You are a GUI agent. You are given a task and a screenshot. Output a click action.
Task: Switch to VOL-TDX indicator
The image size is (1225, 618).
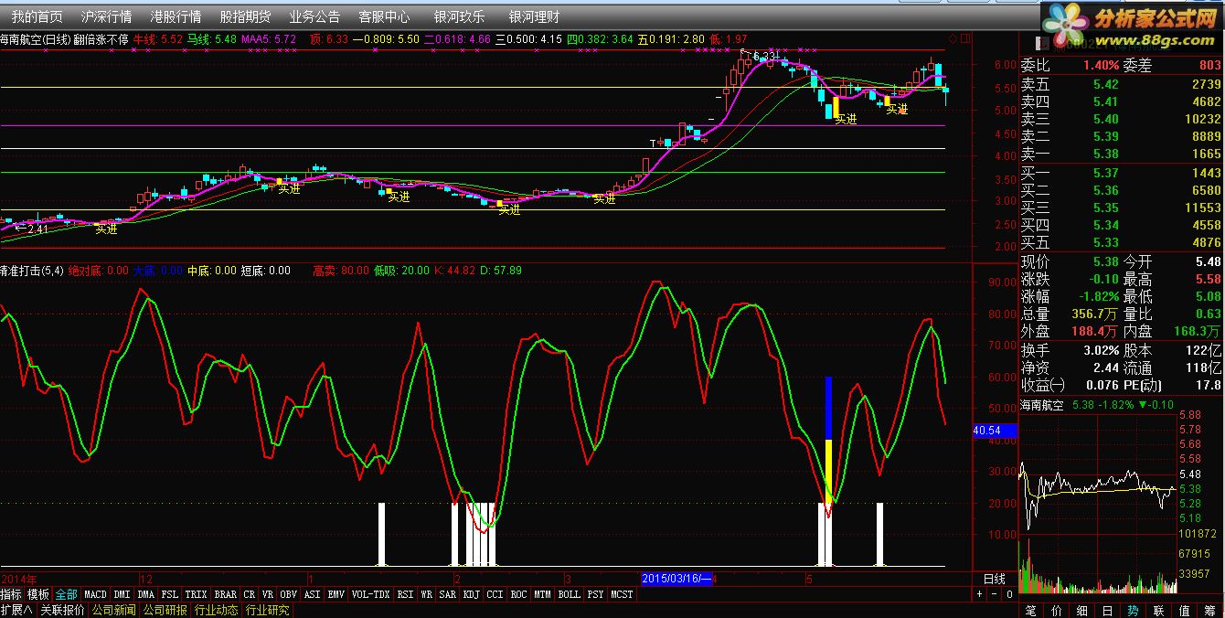tap(370, 594)
